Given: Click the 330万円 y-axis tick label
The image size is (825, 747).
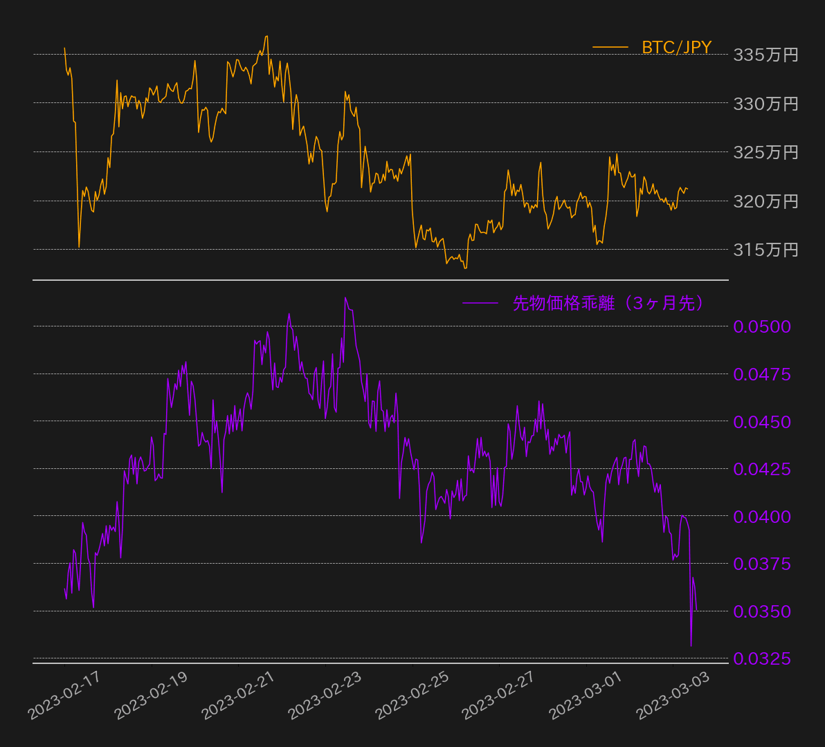Looking at the screenshot, I should (765, 104).
